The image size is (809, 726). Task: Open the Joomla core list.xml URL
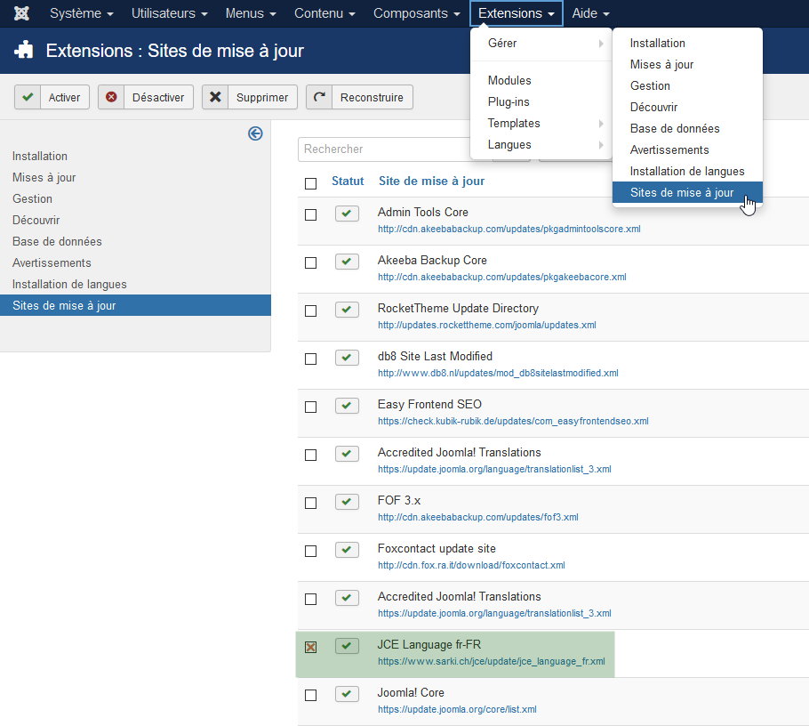click(x=457, y=709)
